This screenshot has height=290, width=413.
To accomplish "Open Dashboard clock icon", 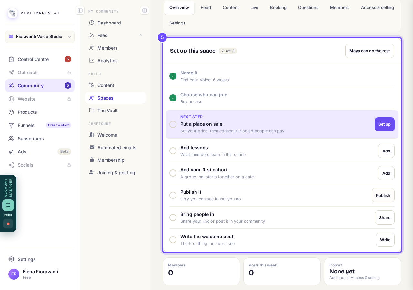I will pyautogui.click(x=92, y=23).
